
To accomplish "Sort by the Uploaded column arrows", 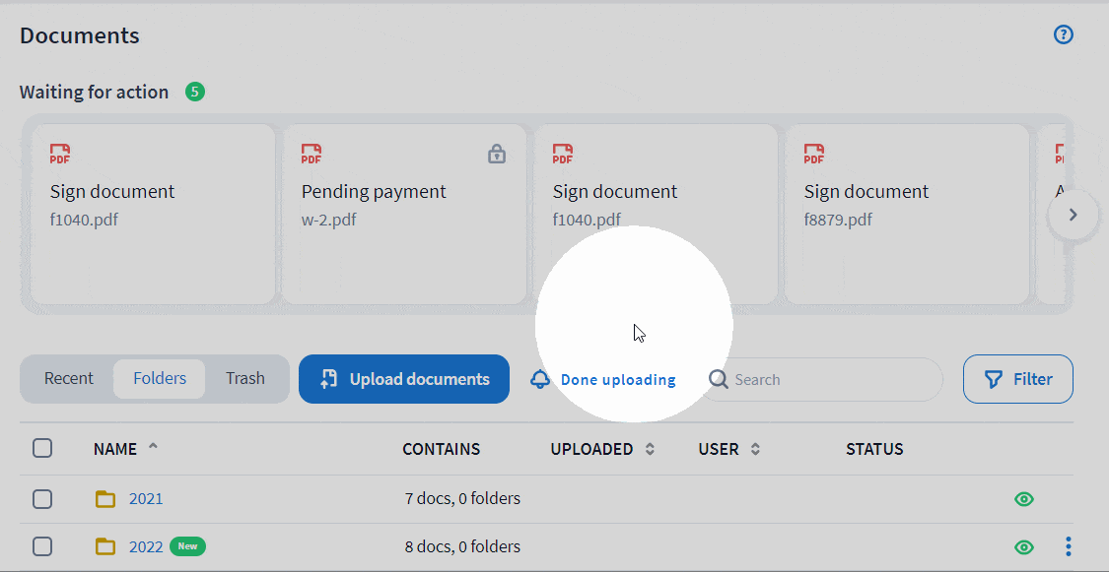I will (650, 450).
